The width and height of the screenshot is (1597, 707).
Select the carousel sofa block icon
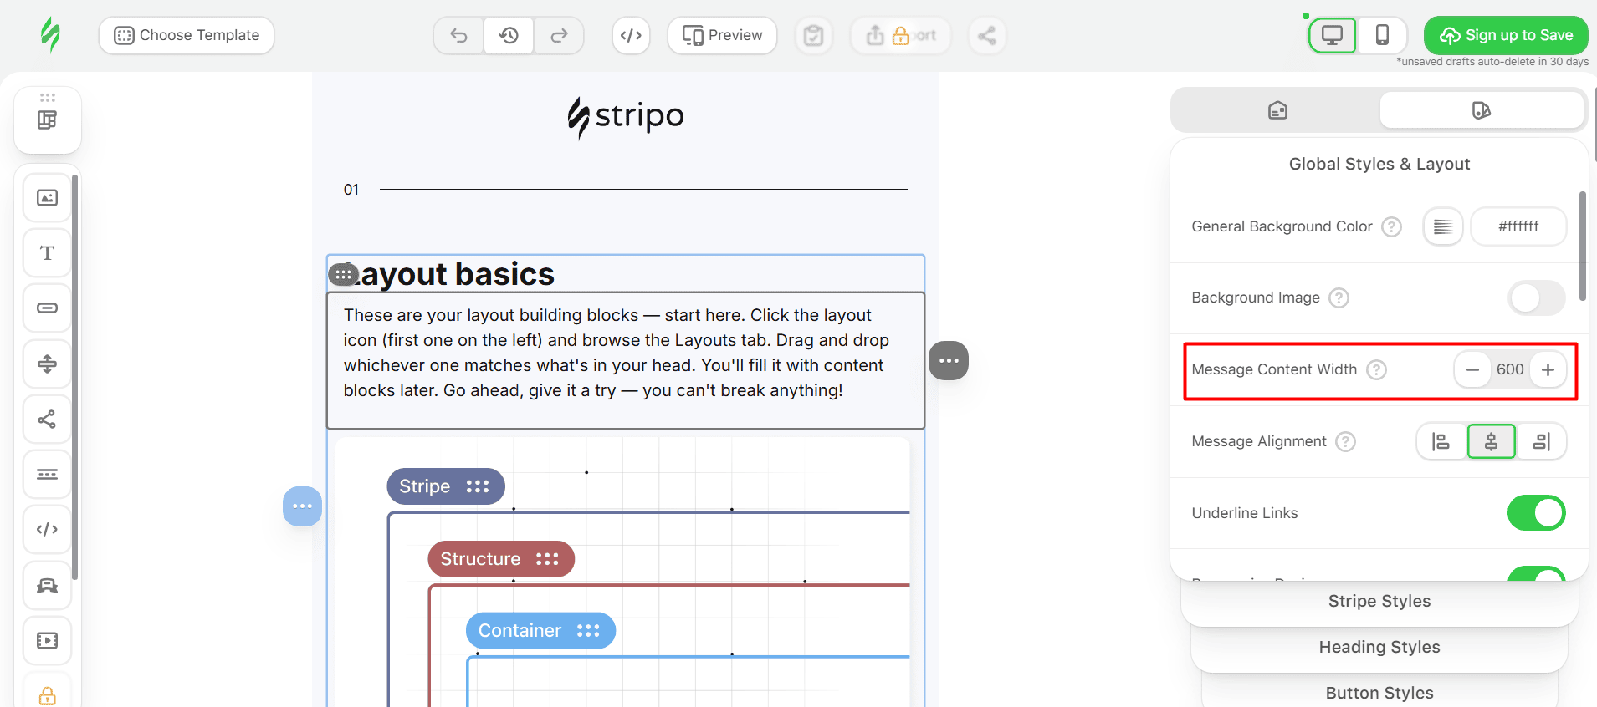(x=48, y=585)
